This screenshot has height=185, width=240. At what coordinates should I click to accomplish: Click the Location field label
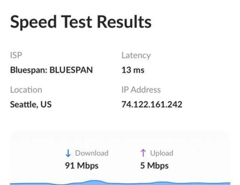pyautogui.click(x=26, y=90)
